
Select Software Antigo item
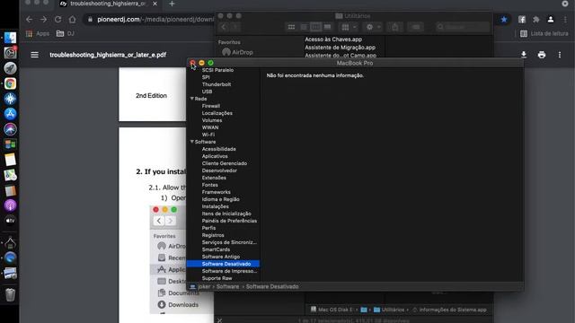(x=221, y=257)
